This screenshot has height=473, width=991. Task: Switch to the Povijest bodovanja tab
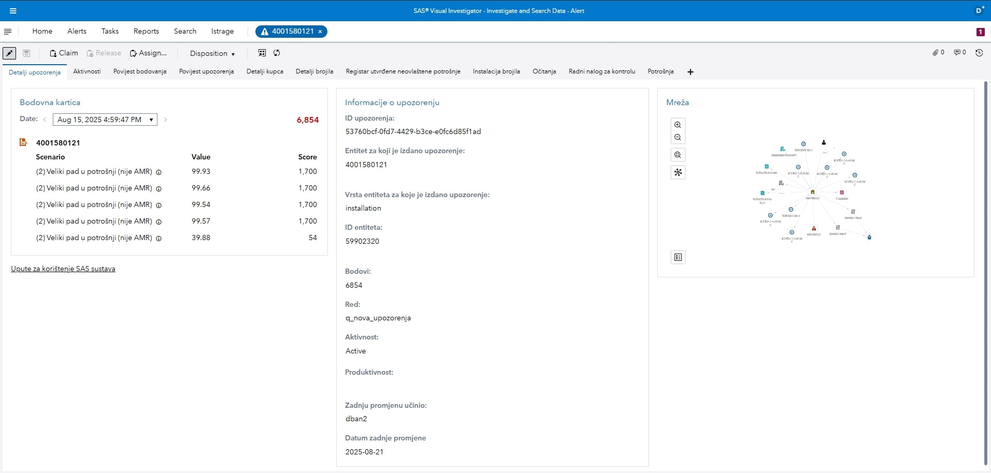pyautogui.click(x=140, y=71)
